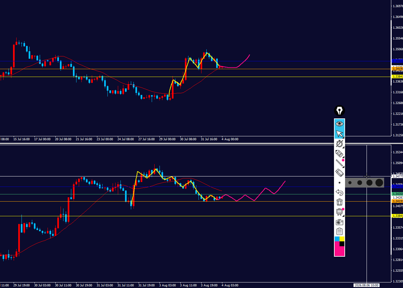The height and width of the screenshot is (288, 403).
Task: Choose the smallest brush size dot
Action: point(350,183)
